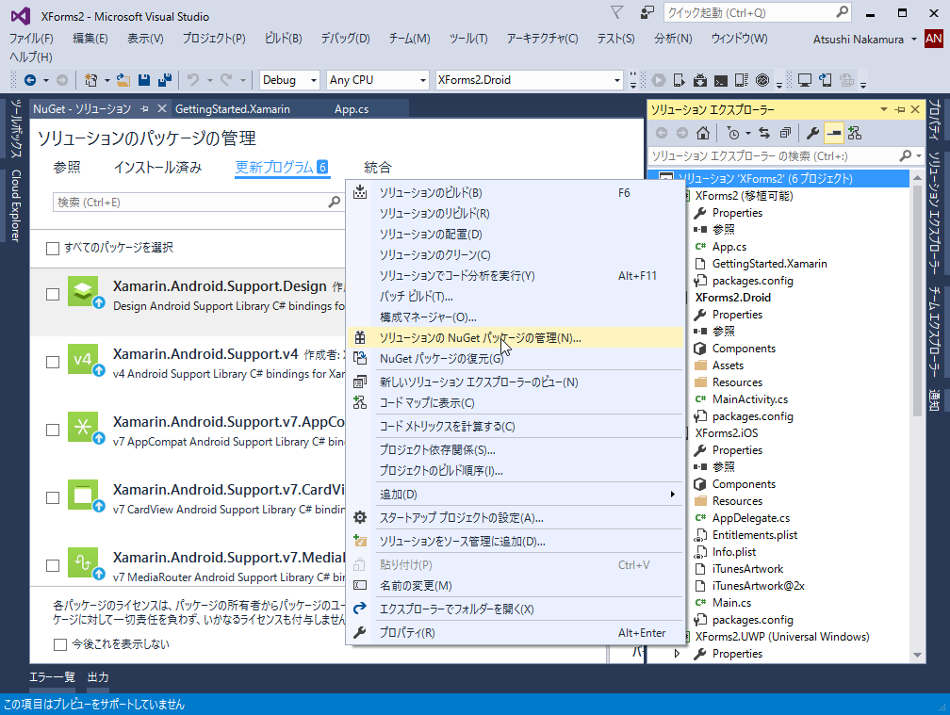The image size is (950, 715).
Task: Select Info.plist in Solution Explorer
Action: pos(733,552)
